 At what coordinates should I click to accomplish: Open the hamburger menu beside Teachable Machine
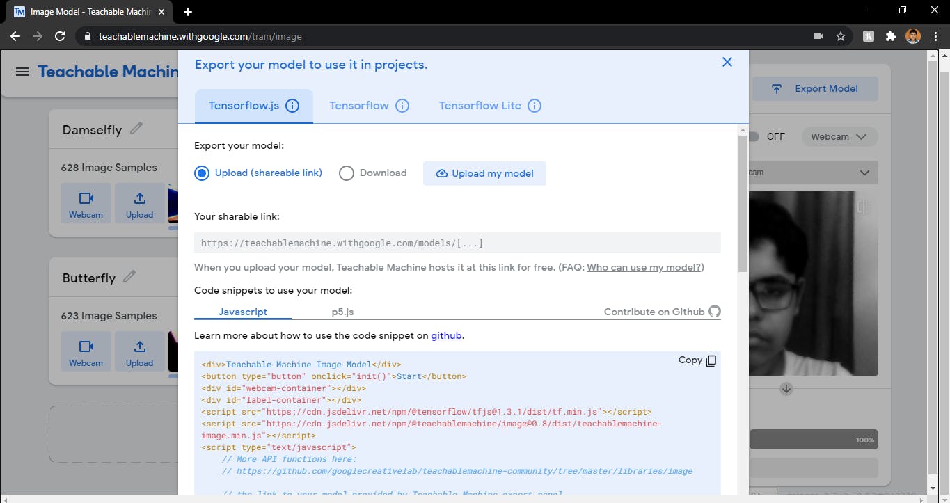click(x=22, y=72)
